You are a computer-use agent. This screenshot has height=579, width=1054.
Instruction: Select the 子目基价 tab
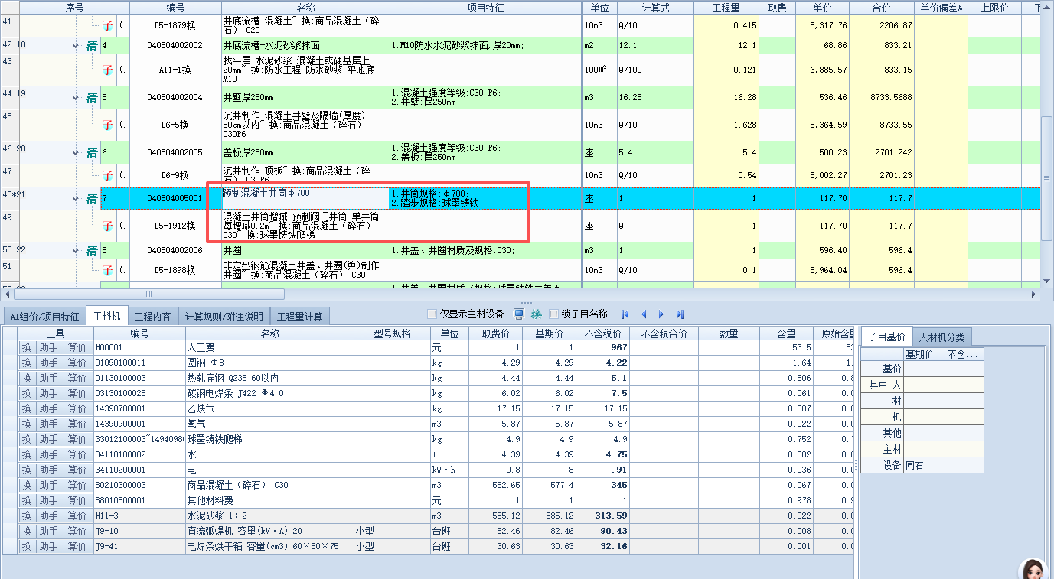(886, 336)
